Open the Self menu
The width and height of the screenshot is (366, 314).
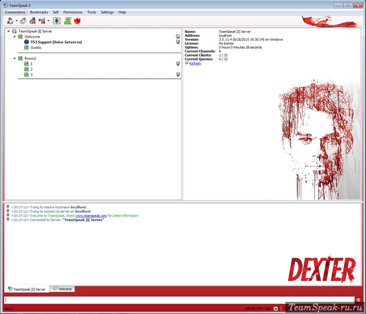click(x=56, y=12)
